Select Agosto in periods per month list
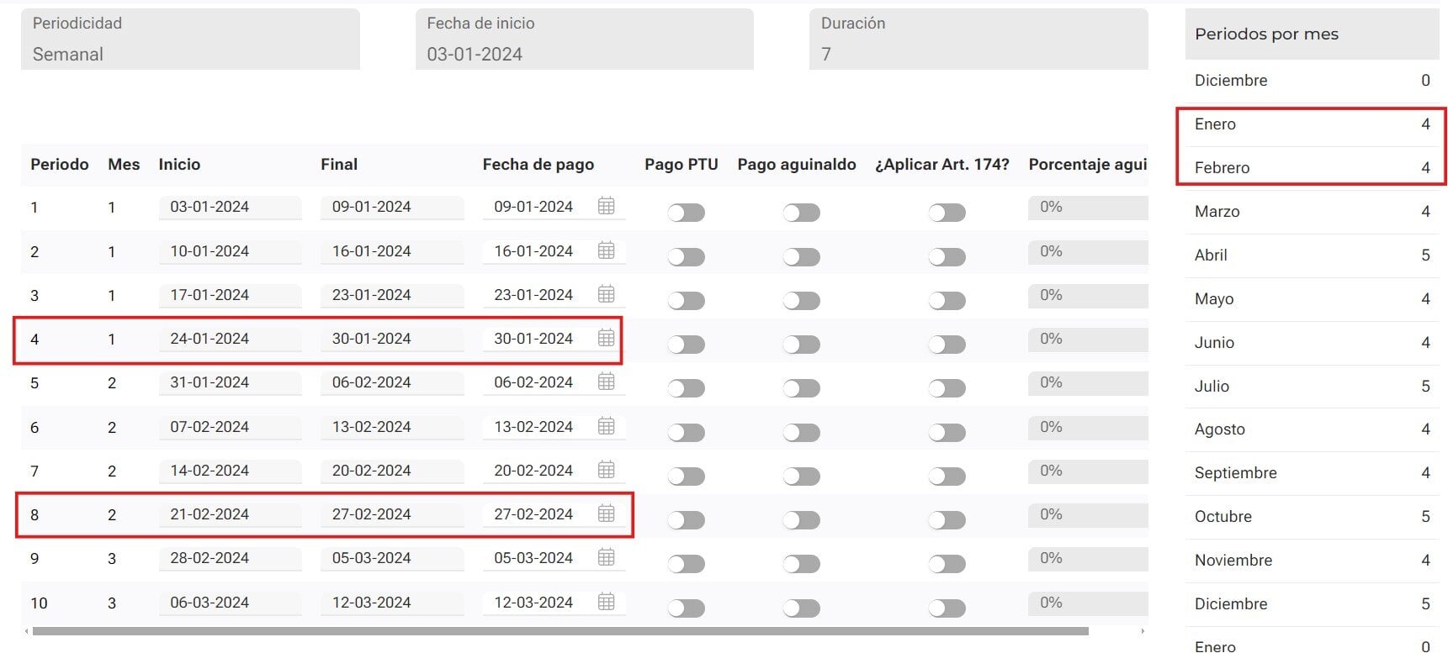 pos(1312,429)
